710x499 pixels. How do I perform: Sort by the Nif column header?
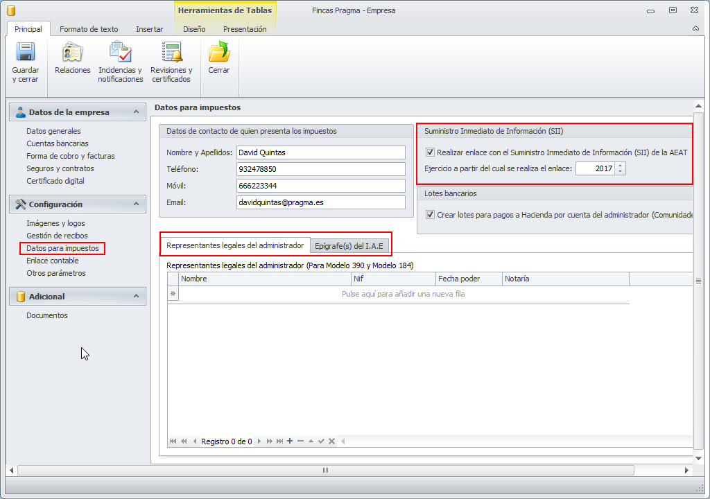tap(394, 279)
